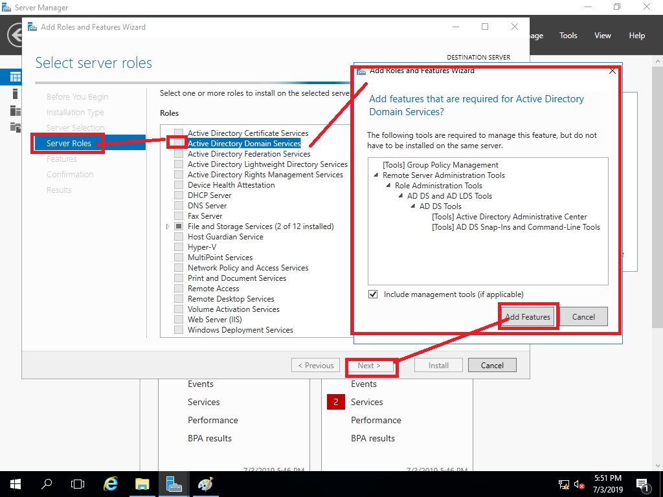The width and height of the screenshot is (663, 497).
Task: Go to the Server Selection step
Action: click(x=75, y=127)
